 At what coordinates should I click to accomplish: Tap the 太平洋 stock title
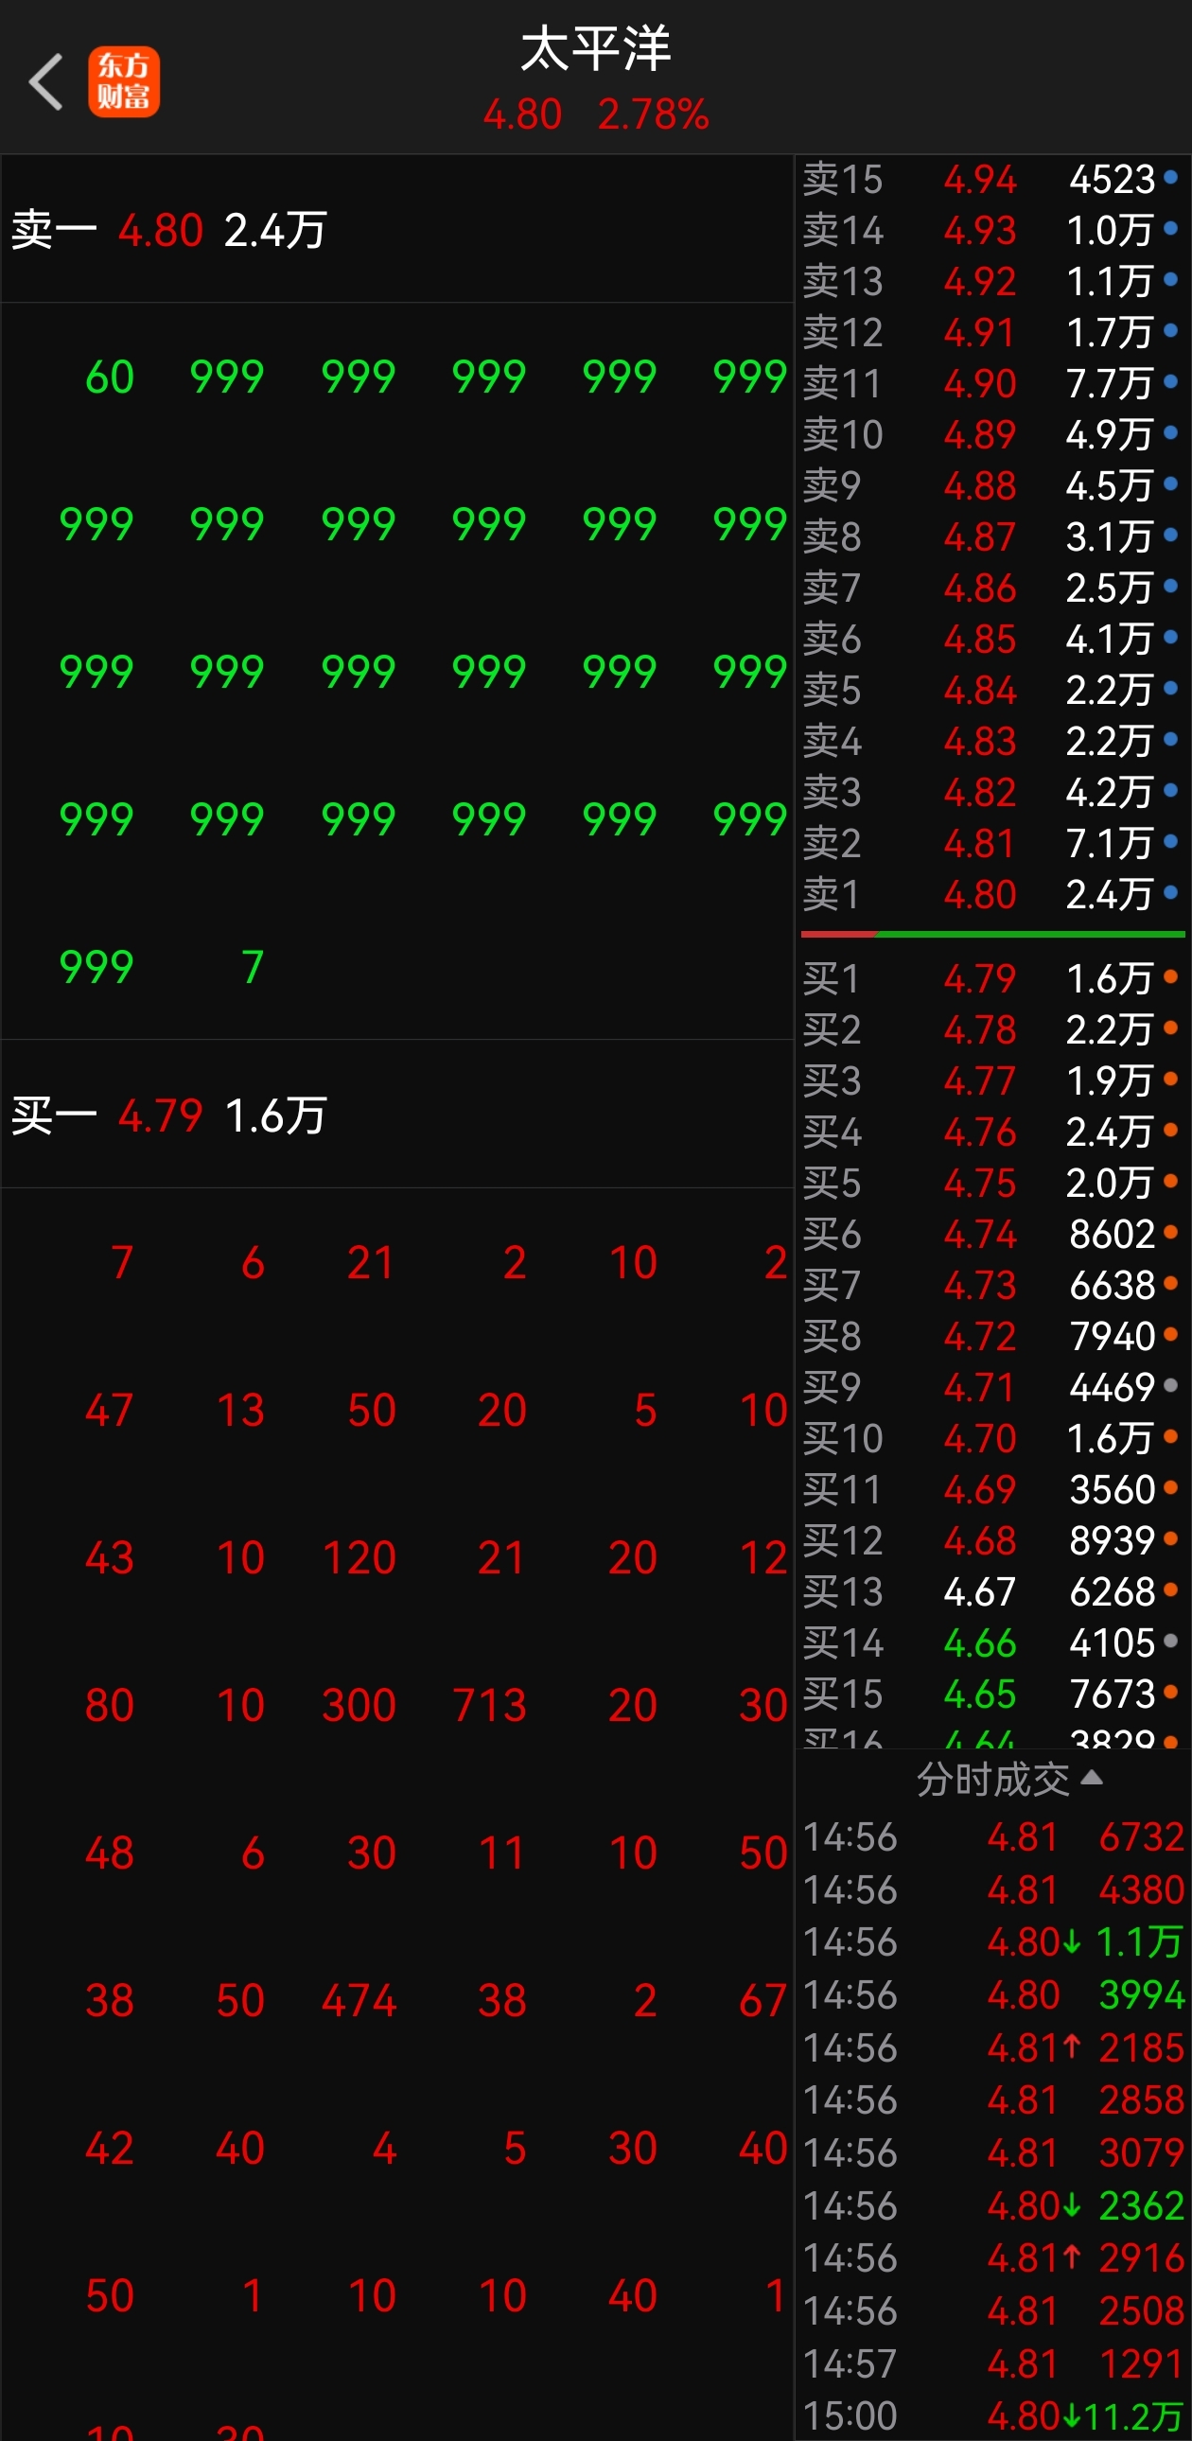pos(596,49)
